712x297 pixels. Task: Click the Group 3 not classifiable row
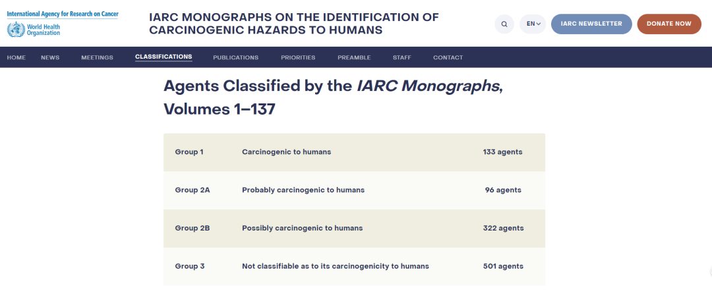click(x=354, y=266)
